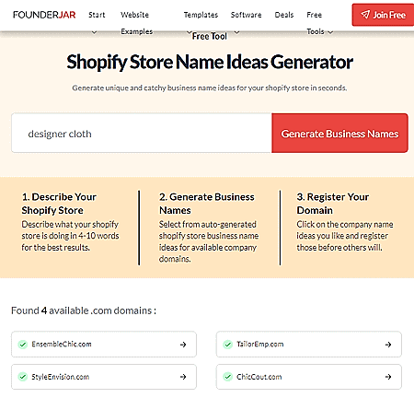Open the Deals menu item

click(284, 15)
